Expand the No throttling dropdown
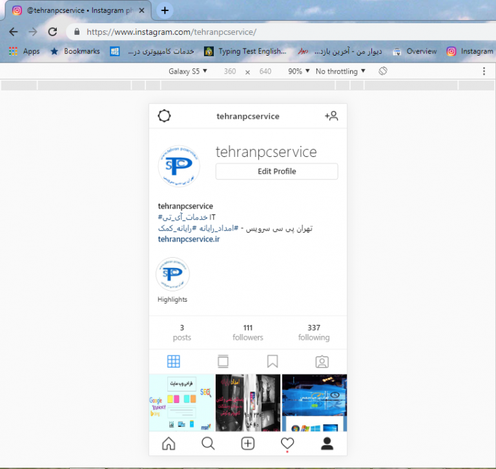 [x=340, y=71]
